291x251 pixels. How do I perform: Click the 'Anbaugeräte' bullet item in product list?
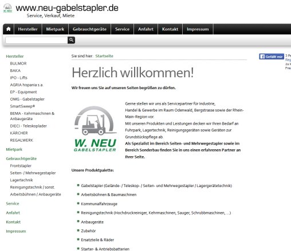pos(92,222)
